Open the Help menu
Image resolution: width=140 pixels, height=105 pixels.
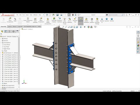[40, 15]
